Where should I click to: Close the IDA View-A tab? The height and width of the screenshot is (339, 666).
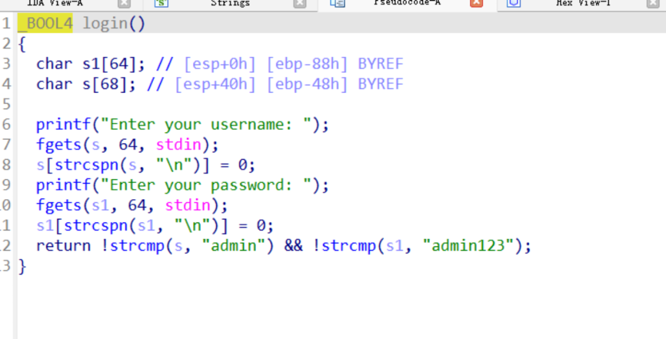124,3
